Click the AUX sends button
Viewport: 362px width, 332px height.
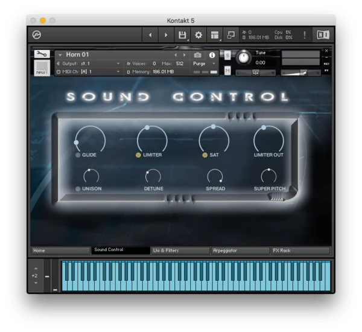click(326, 64)
